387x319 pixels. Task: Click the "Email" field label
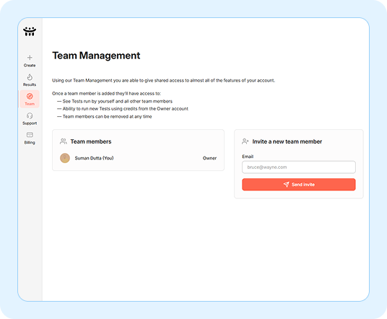point(248,157)
